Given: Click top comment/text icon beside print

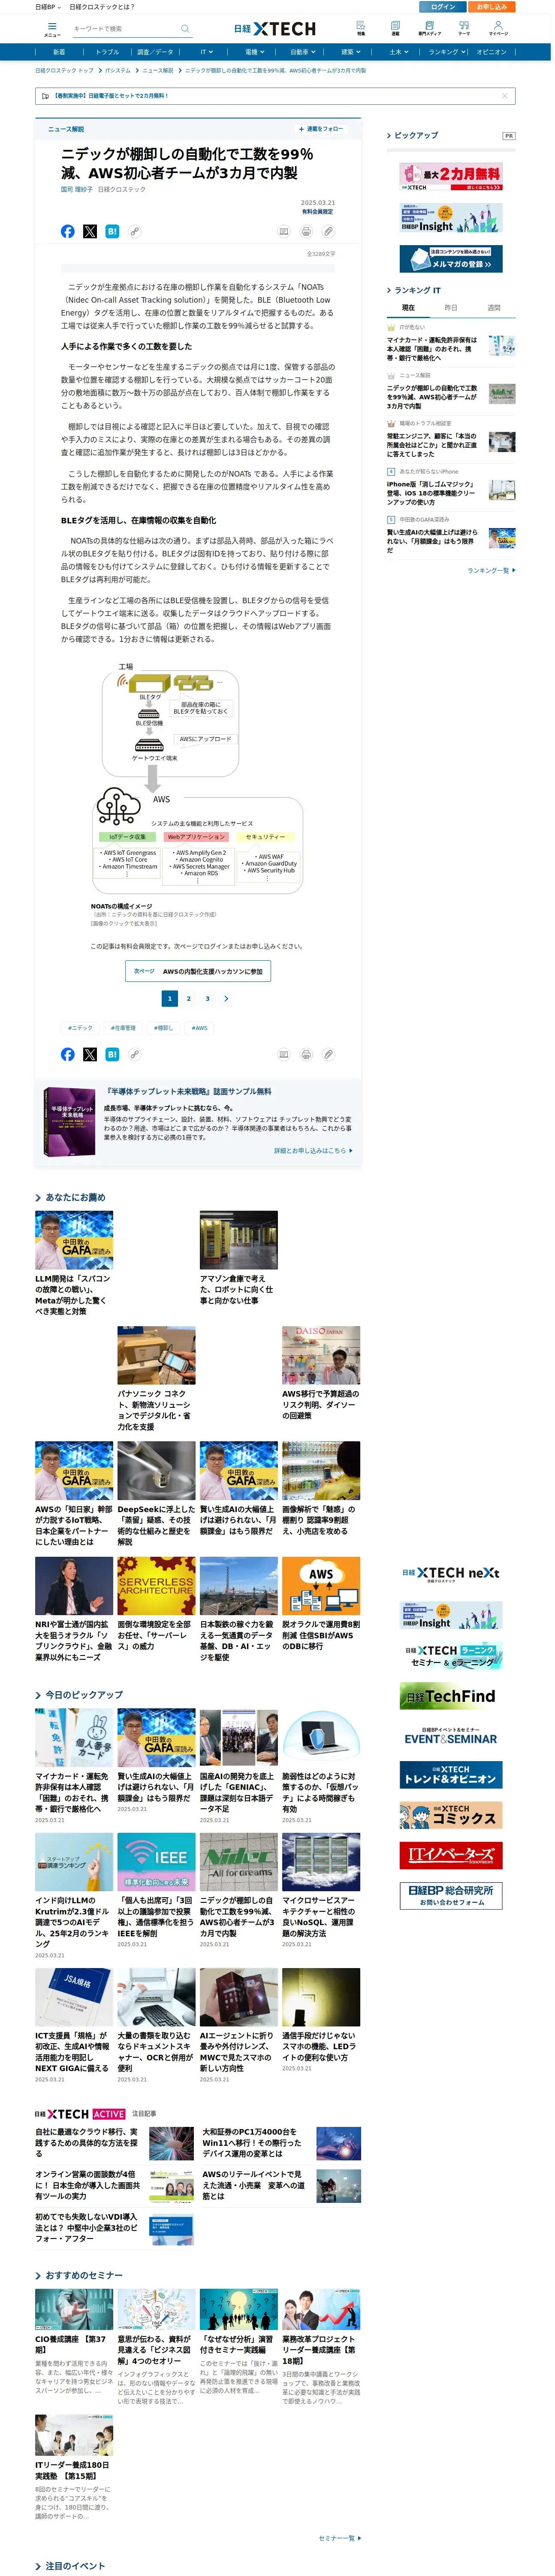Looking at the screenshot, I should (284, 231).
